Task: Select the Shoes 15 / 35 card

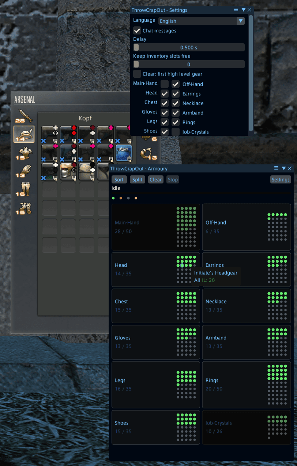Action: coord(156,427)
